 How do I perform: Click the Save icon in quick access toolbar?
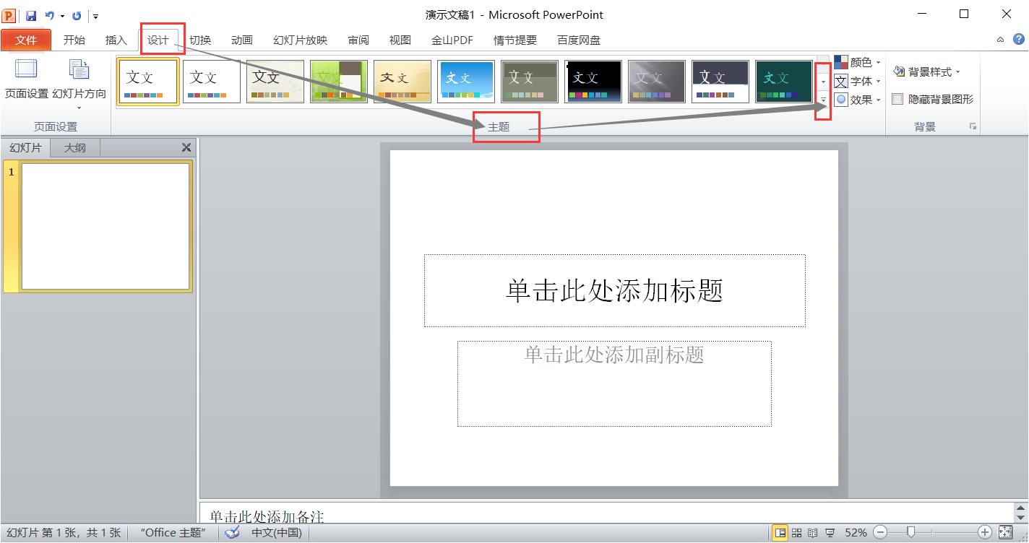(30, 15)
